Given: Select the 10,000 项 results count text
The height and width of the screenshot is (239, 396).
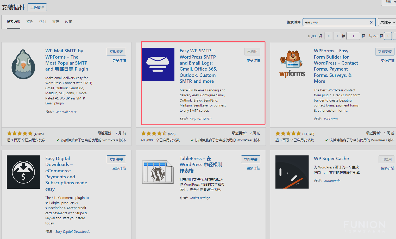Looking at the screenshot, I should click(315, 36).
